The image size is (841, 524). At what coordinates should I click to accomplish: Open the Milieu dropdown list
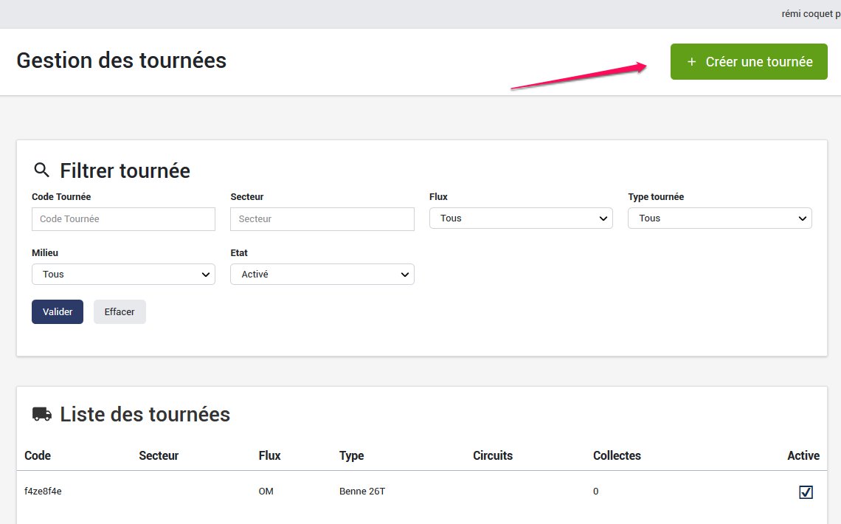pyautogui.click(x=123, y=275)
